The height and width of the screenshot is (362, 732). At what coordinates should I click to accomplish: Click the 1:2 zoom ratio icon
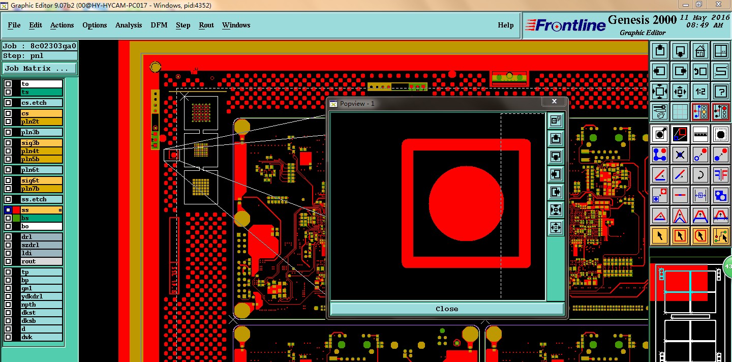[x=700, y=92]
